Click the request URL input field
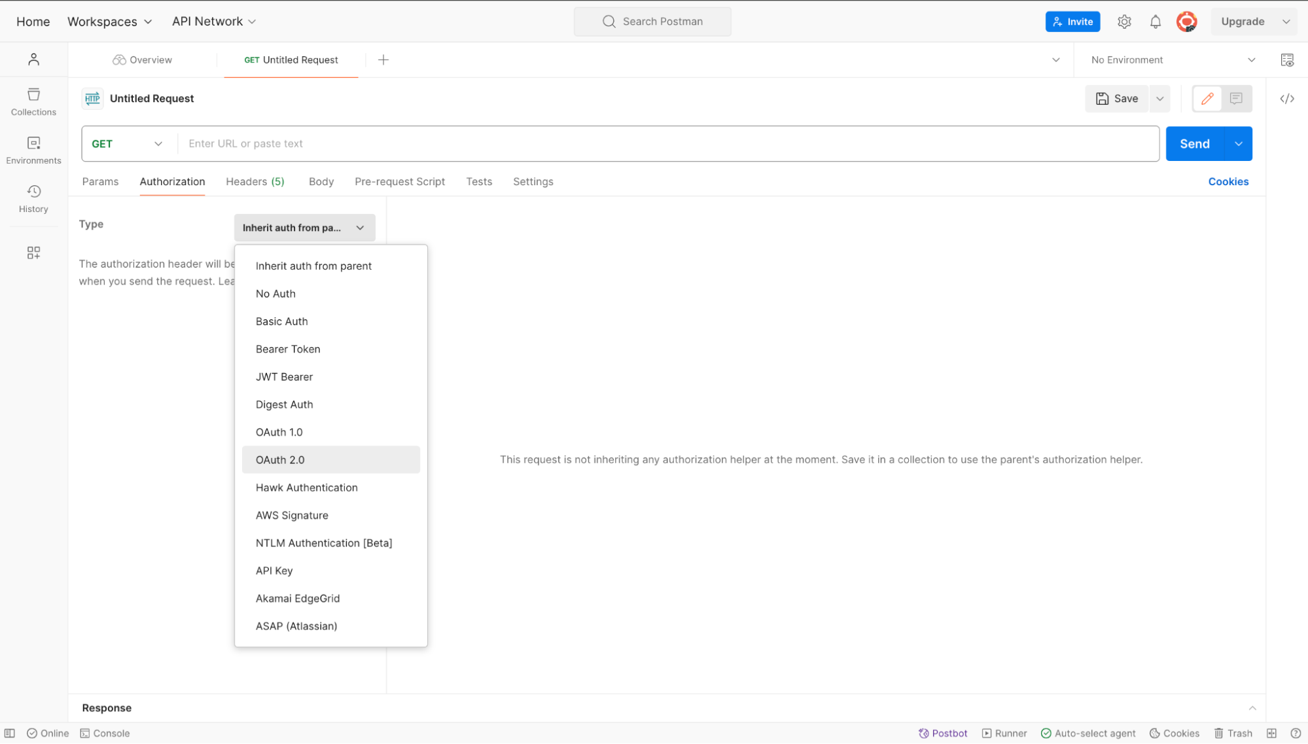 pos(667,144)
